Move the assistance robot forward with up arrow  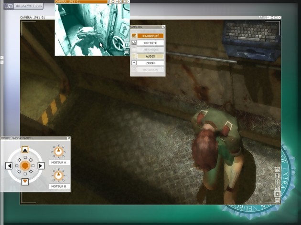tap(25, 150)
